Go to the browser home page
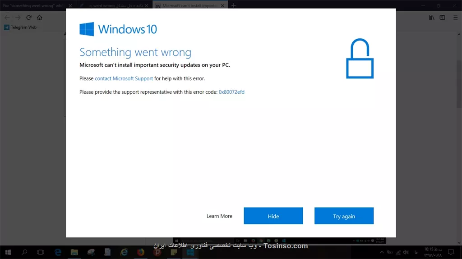Image resolution: width=462 pixels, height=259 pixels. click(40, 18)
